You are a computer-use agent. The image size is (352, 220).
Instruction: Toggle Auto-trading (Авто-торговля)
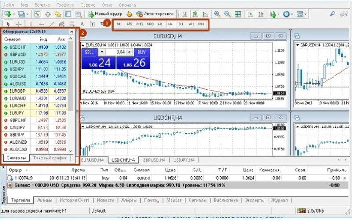[155, 14]
